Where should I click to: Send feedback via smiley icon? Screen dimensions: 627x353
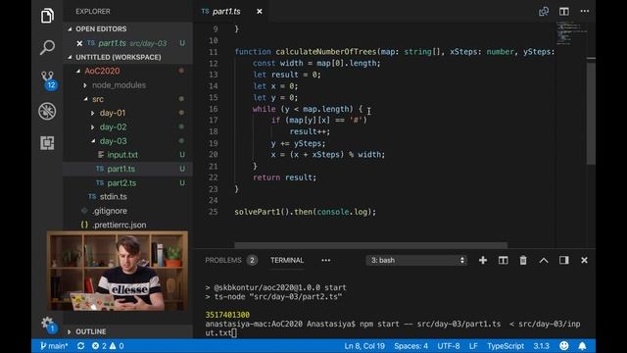tap(564, 346)
